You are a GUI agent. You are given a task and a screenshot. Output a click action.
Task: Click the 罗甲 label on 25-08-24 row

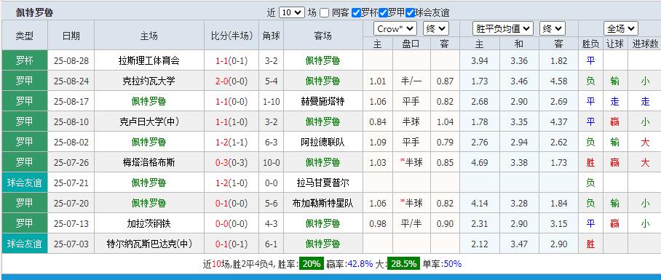point(25,81)
